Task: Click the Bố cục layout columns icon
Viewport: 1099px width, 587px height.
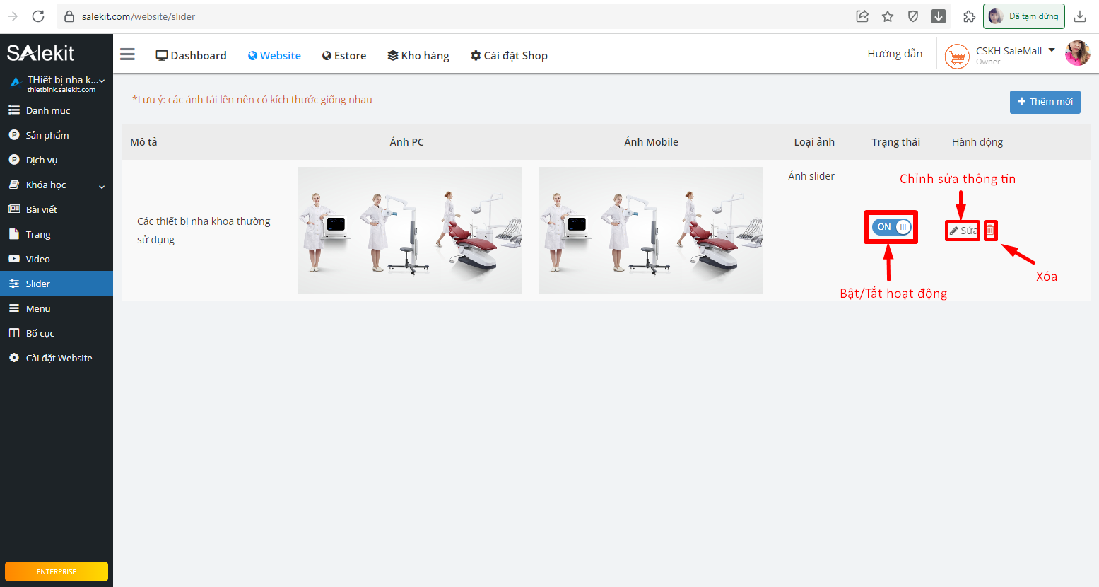Action: pyautogui.click(x=13, y=333)
